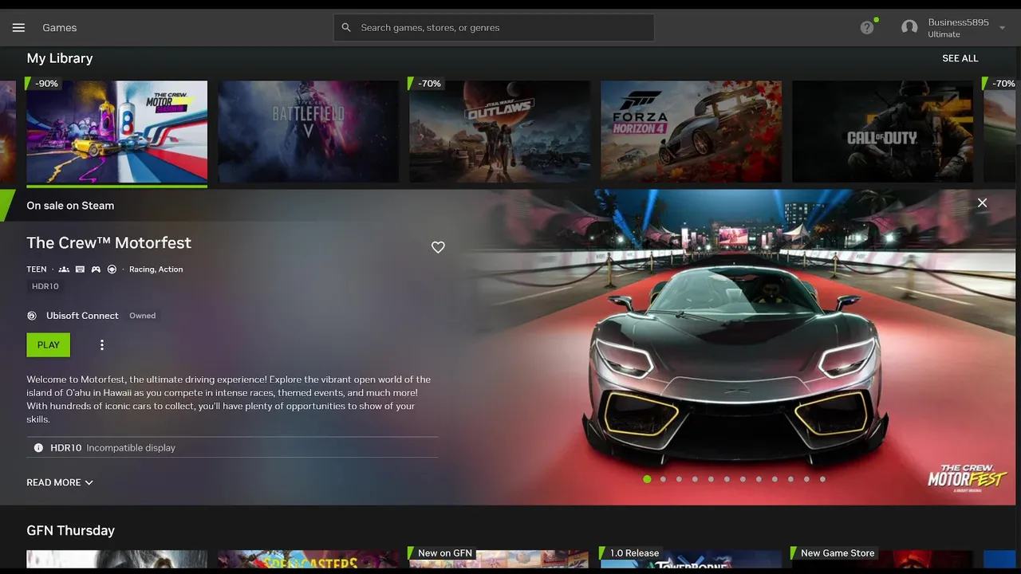This screenshot has height=574, width=1021.
Task: Click the My Library heading
Action: point(60,58)
